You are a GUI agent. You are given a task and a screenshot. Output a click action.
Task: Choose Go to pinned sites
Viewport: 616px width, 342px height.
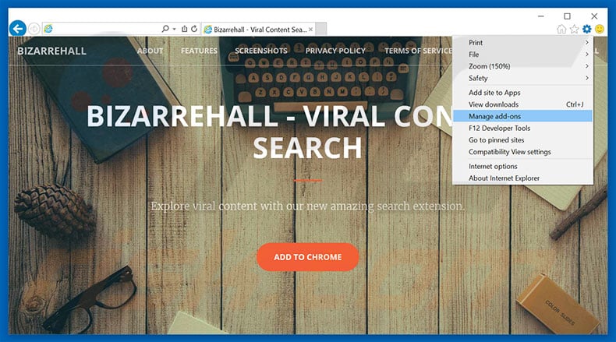point(522,139)
